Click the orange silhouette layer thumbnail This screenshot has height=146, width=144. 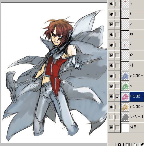click(x=125, y=107)
